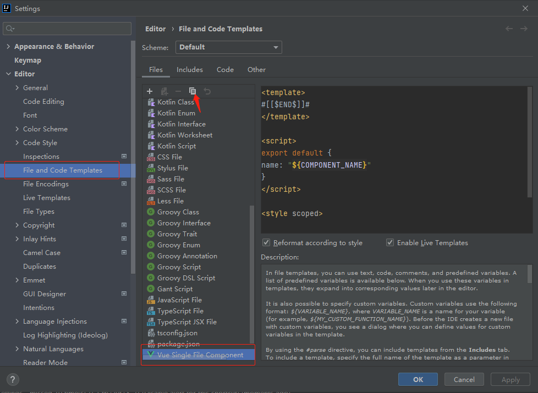Click the Kotlin Class template icon

coord(151,102)
